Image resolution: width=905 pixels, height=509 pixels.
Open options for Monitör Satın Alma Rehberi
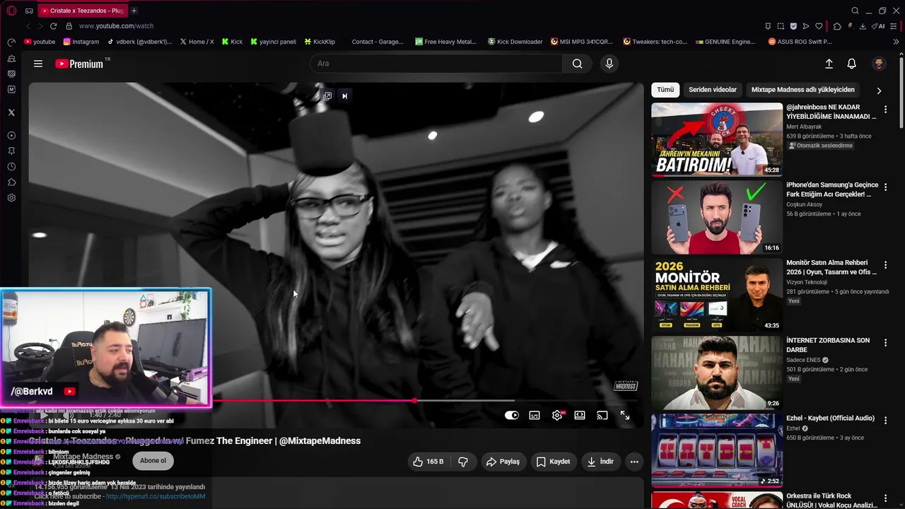(885, 265)
